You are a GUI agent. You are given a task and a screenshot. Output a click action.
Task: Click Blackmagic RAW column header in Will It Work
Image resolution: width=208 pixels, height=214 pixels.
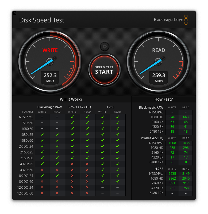click(49, 107)
